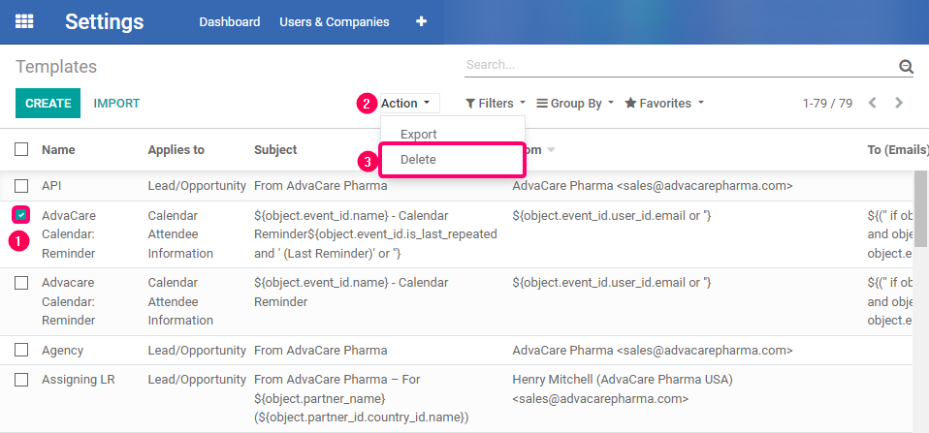929x433 pixels.
Task: Click the star icon beside Favorites
Action: coord(630,103)
